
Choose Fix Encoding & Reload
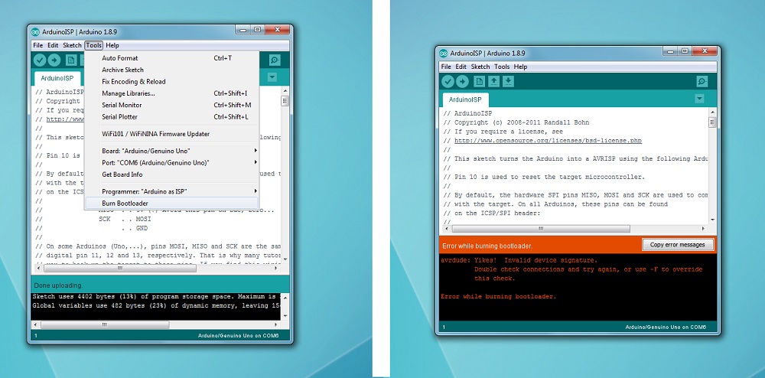(171, 81)
